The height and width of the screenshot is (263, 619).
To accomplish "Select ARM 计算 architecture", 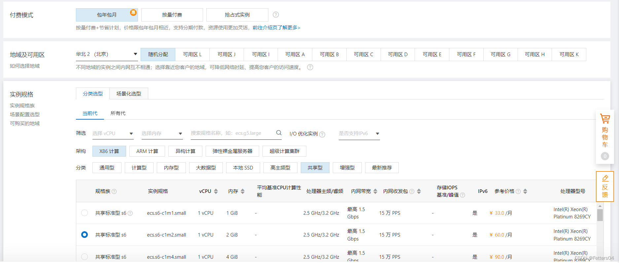I will click(x=147, y=151).
